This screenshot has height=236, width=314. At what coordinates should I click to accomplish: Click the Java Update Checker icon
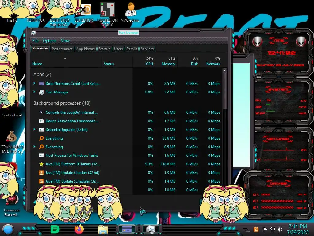click(41, 173)
